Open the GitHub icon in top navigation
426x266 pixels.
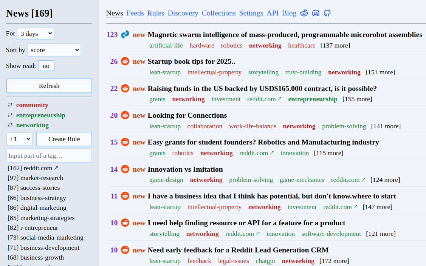coord(327,13)
